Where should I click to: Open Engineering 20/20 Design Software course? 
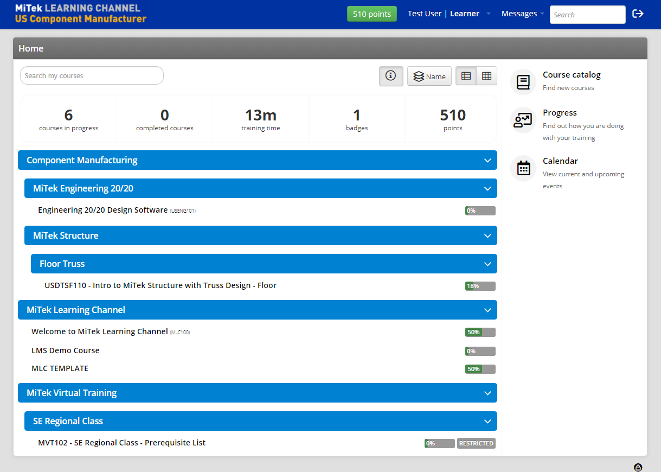[102, 210]
